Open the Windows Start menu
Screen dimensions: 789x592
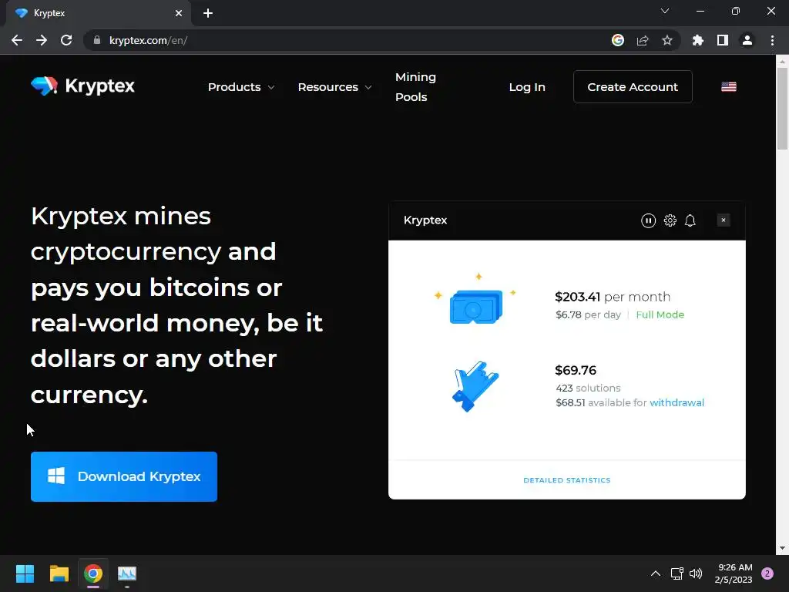point(25,573)
